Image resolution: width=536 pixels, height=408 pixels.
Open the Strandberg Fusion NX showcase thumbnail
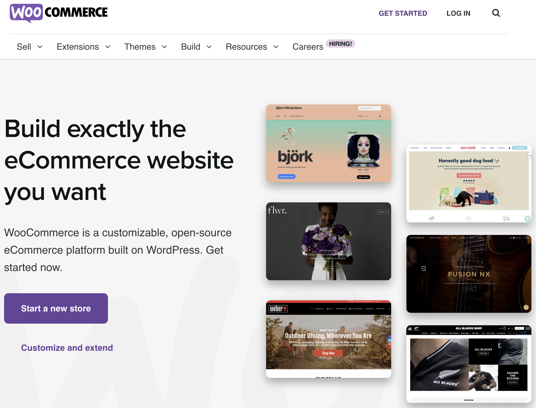[x=469, y=274]
